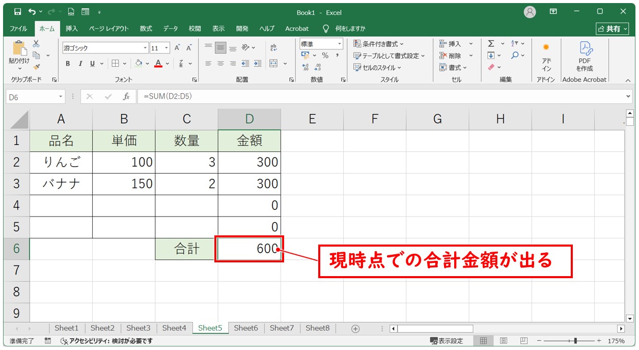Adjust the zoom slider
Viewport: 639px width, 350px height.
(575, 341)
